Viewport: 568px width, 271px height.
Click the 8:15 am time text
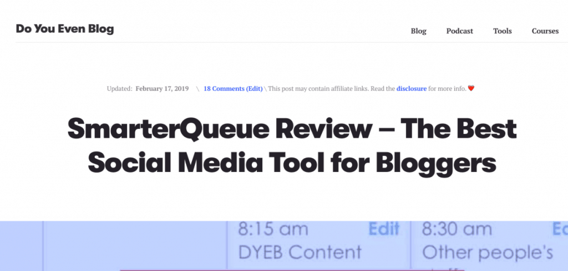tap(273, 230)
